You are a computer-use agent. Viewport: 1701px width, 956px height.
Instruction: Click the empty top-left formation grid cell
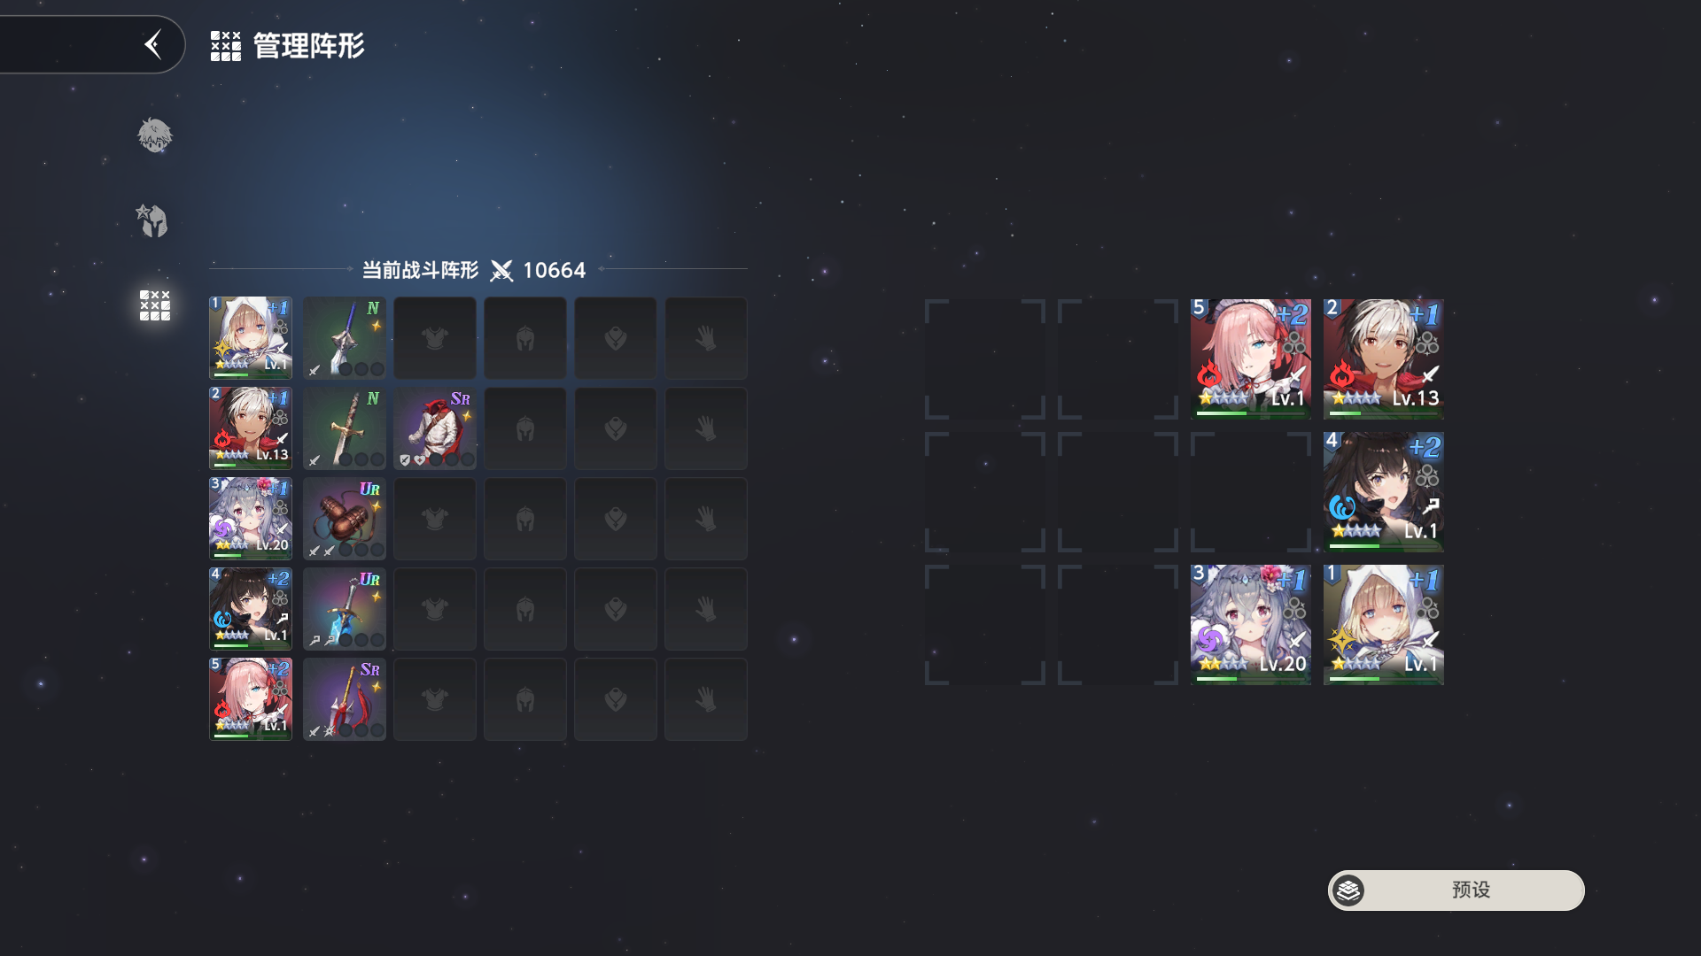point(985,358)
